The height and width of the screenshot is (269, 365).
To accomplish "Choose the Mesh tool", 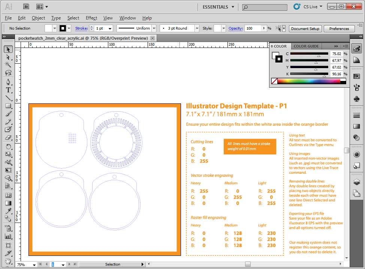I will (x=8, y=195).
